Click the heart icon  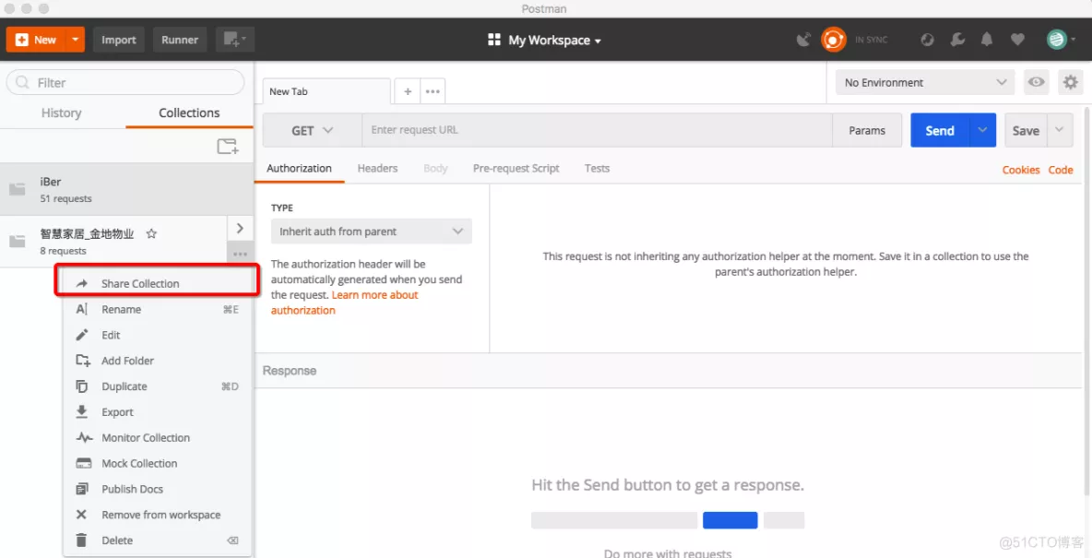point(1017,40)
